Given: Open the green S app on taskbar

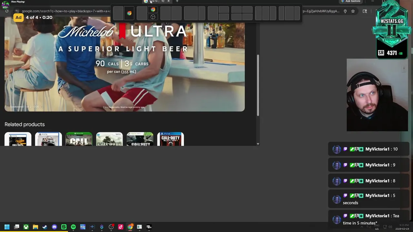Looking at the screenshot, I should tap(64, 227).
